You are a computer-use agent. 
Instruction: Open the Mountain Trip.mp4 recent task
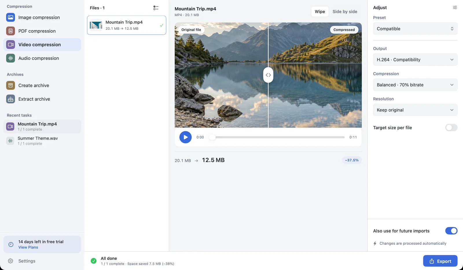[x=42, y=126]
